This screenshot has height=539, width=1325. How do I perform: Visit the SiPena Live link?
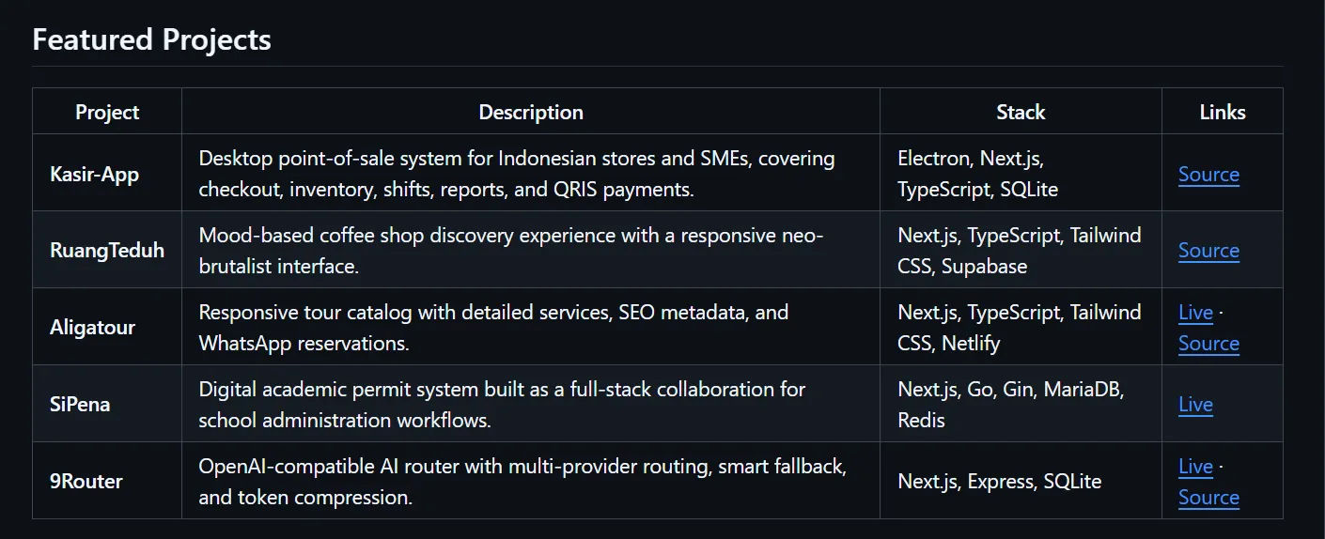(1195, 405)
